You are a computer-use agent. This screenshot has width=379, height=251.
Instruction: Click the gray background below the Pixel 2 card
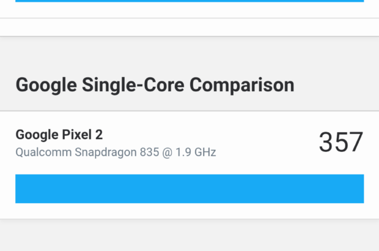189,236
